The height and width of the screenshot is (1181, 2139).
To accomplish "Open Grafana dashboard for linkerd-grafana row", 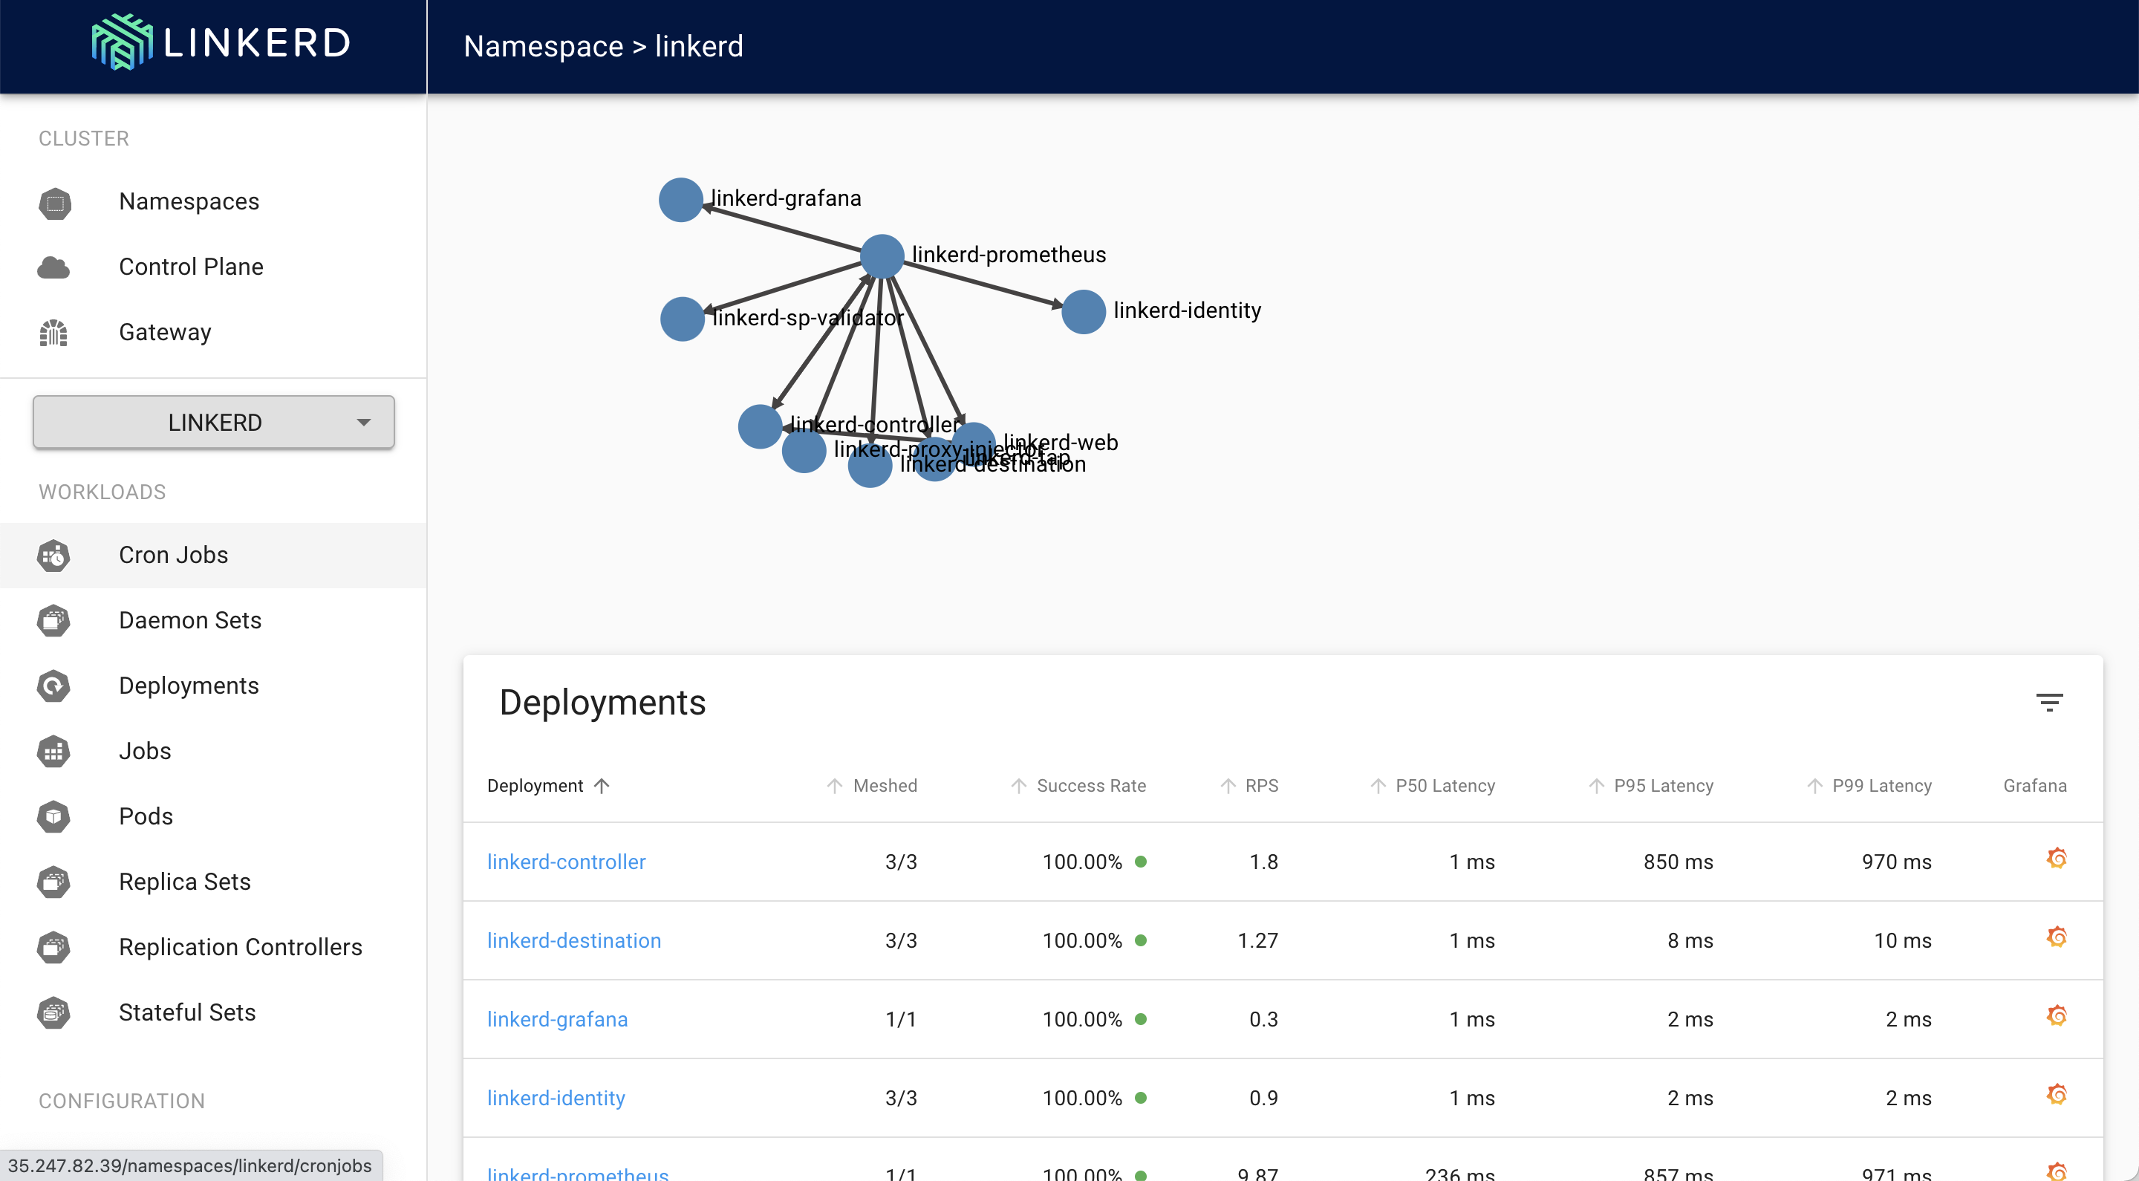I will 2057,1015.
